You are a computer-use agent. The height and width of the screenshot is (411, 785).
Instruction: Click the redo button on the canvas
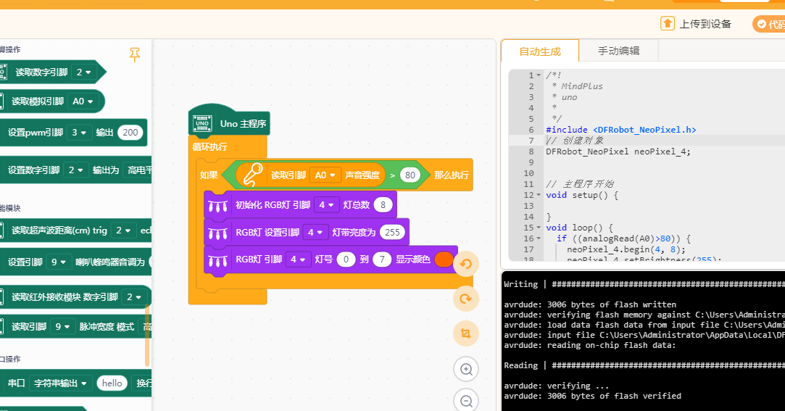click(x=465, y=299)
